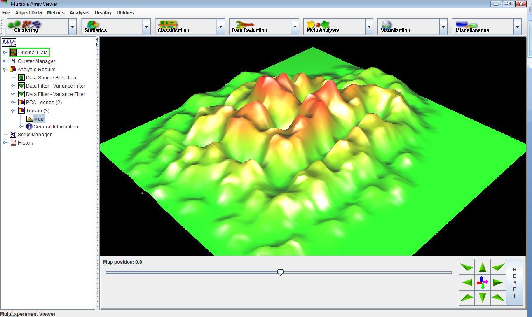Collapse the Terrain (3) node
The image size is (532, 317).
(x=13, y=110)
